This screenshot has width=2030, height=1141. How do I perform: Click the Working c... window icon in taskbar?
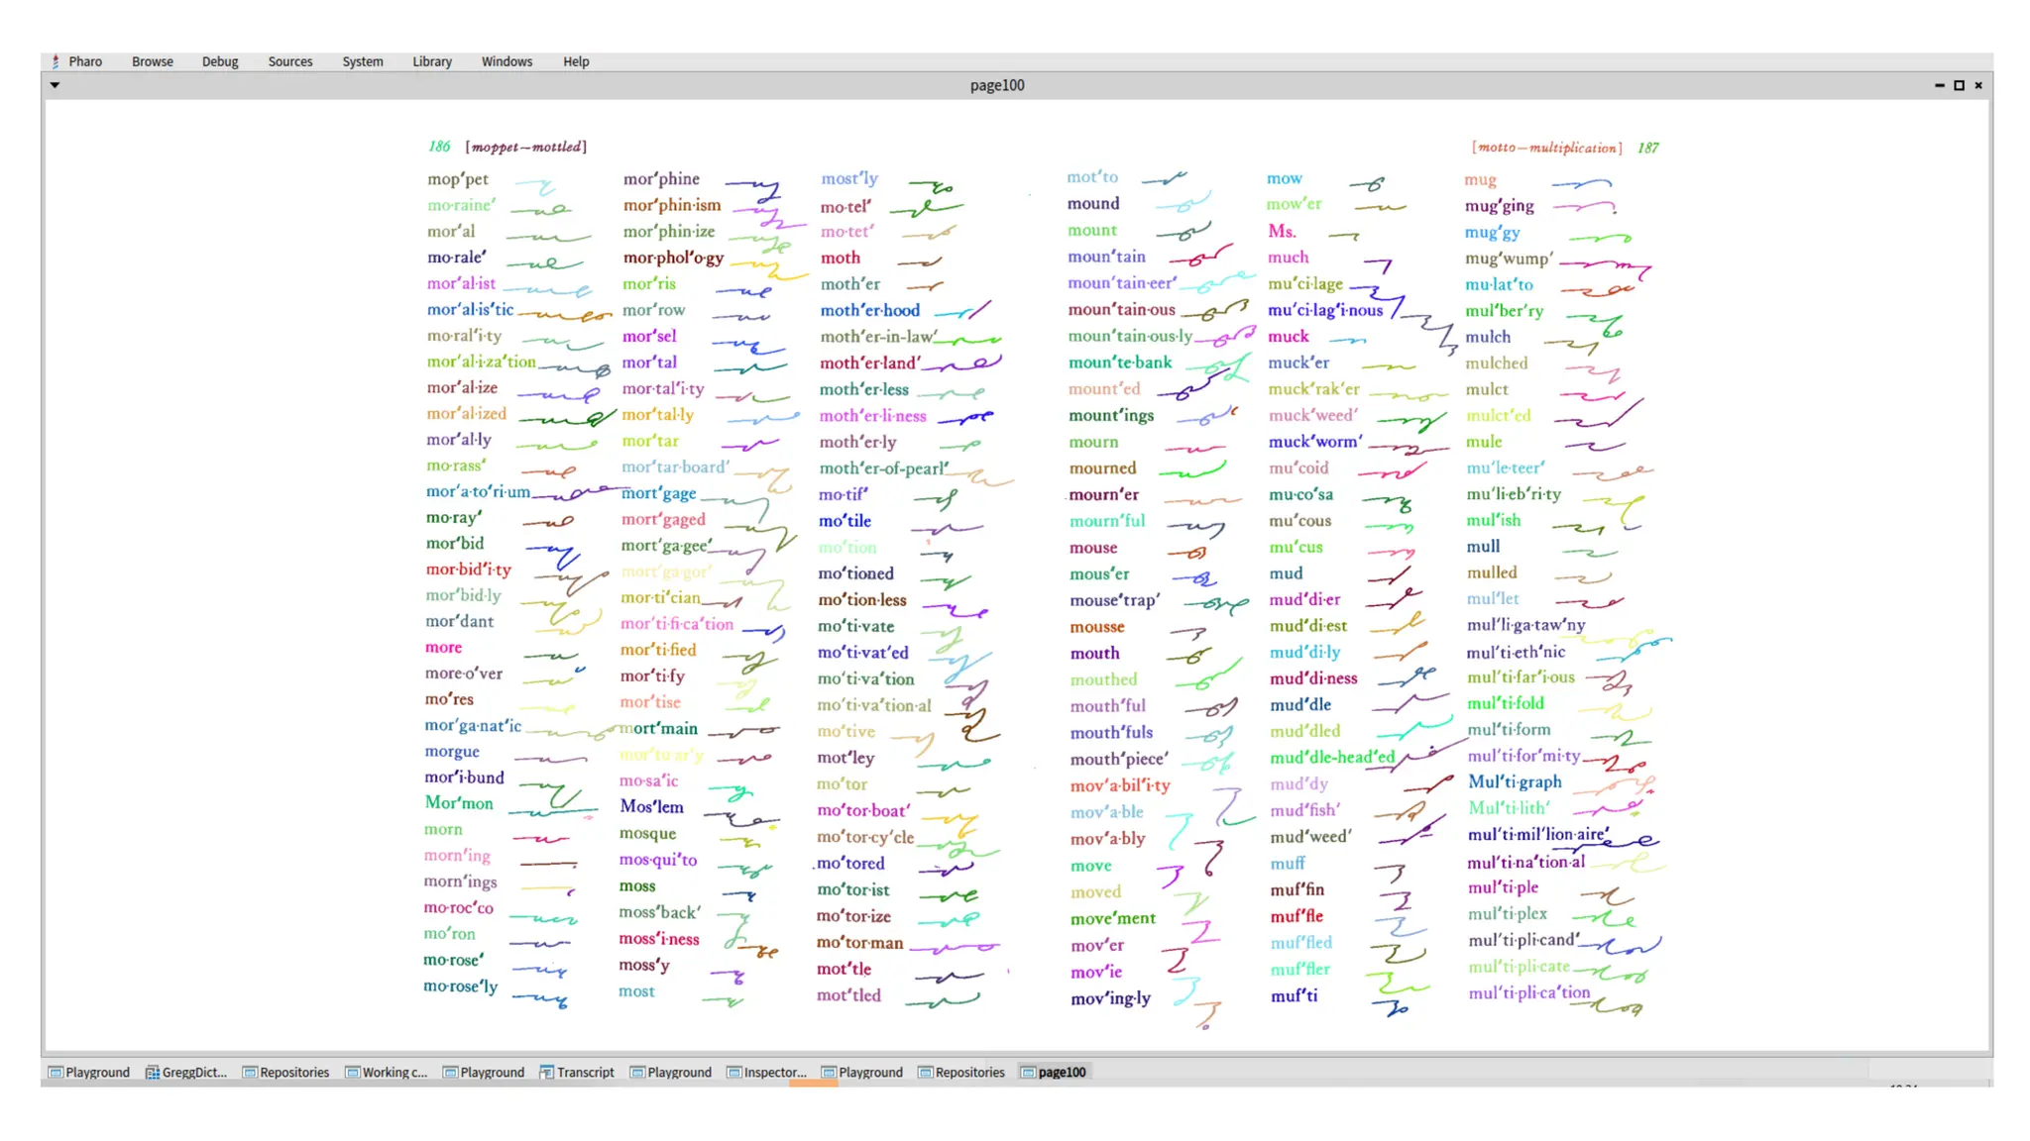coord(352,1073)
